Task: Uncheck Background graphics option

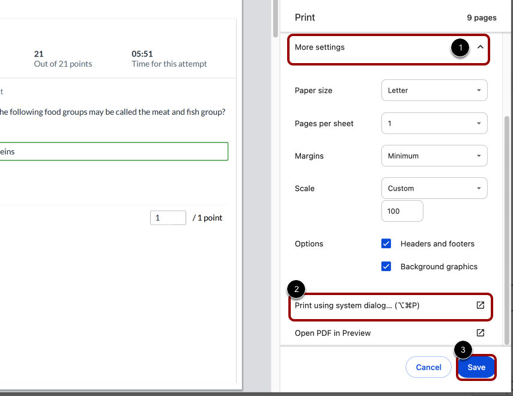Action: tap(386, 266)
